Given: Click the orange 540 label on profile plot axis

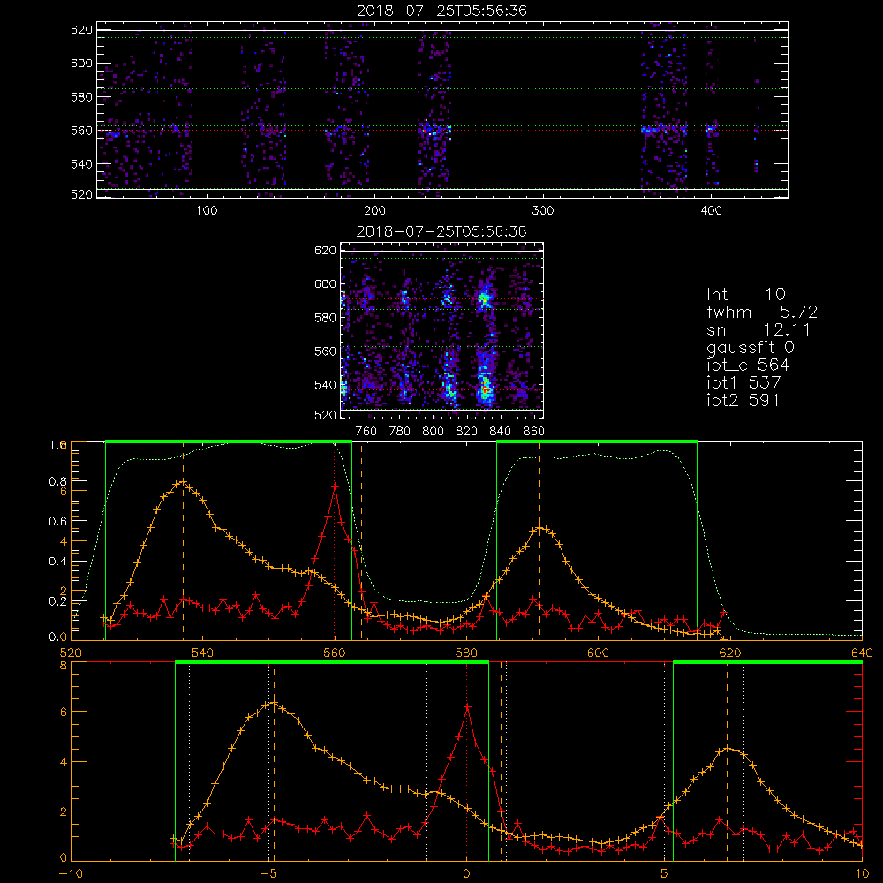Looking at the screenshot, I should [x=203, y=653].
